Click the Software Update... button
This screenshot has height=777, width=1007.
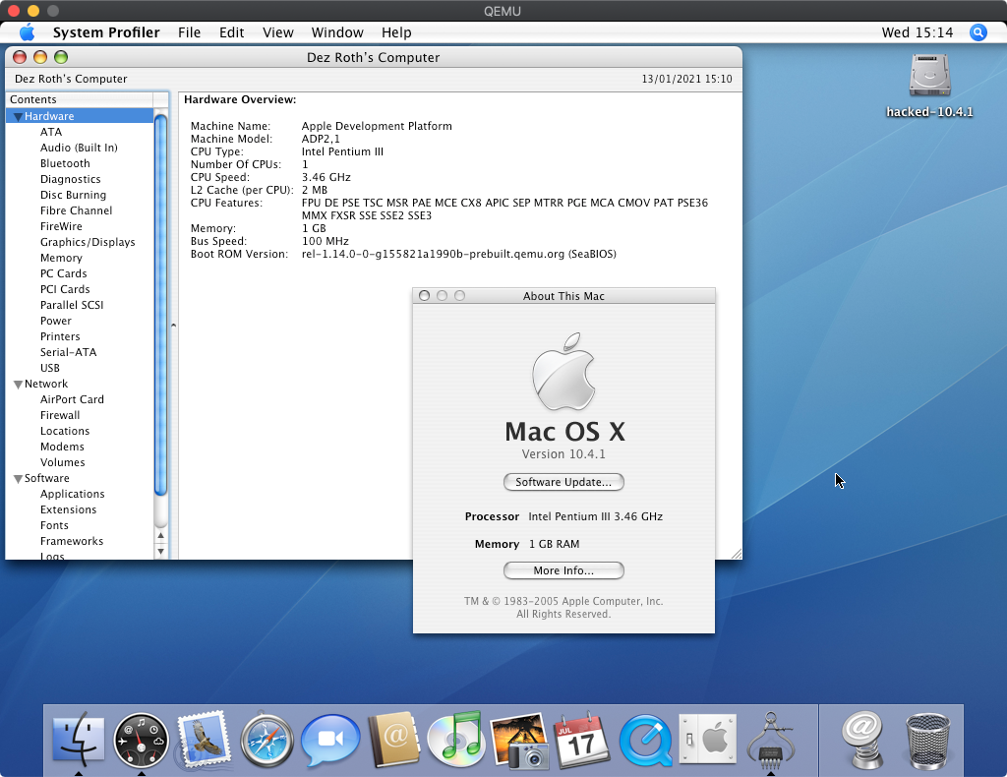click(563, 482)
